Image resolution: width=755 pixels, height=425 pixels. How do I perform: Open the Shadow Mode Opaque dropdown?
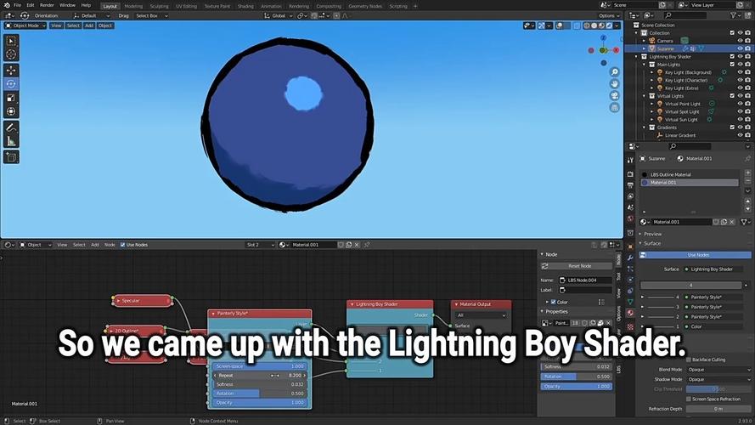coord(718,379)
